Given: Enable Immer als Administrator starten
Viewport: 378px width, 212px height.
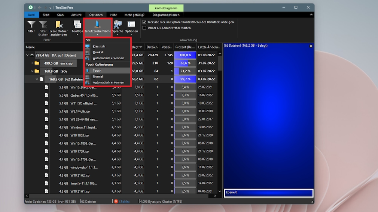Looking at the screenshot, I should [144, 28].
